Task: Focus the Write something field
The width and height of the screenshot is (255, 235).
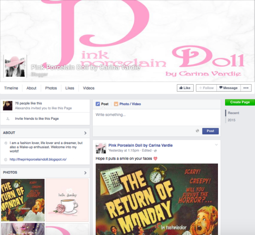Action: coord(157,117)
